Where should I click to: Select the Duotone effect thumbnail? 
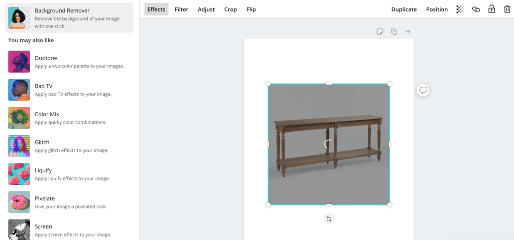coord(19,62)
